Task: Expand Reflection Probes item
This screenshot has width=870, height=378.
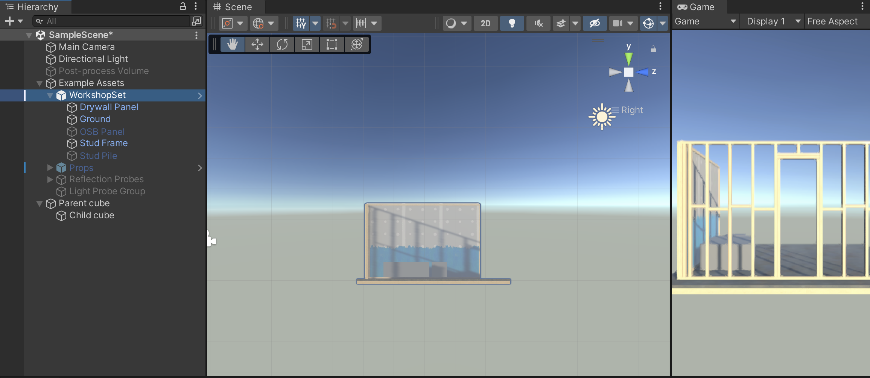Action: pyautogui.click(x=50, y=180)
